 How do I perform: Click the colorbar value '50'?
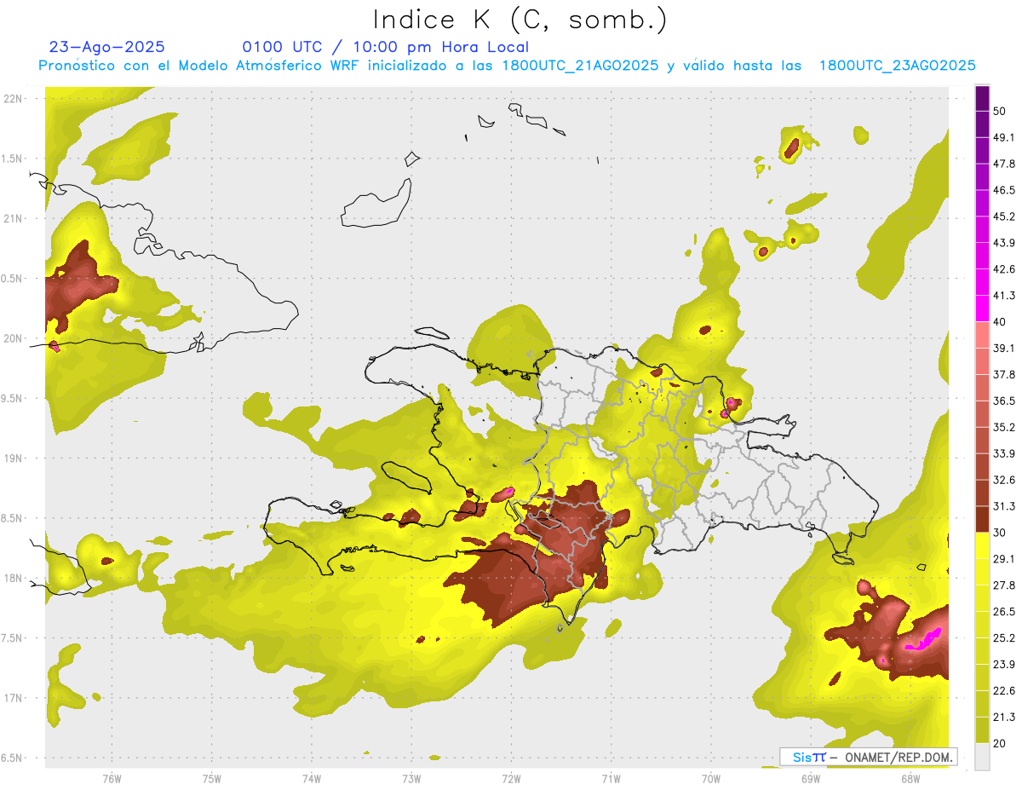(x=1000, y=111)
